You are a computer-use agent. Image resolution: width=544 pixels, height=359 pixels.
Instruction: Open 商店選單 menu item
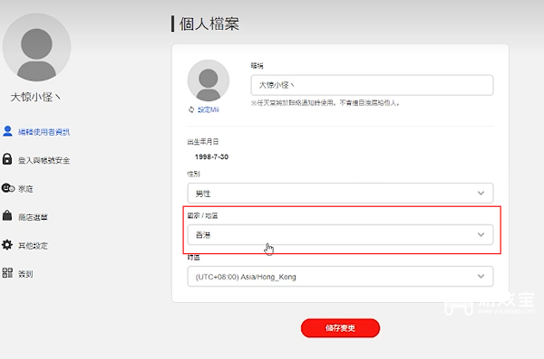pyautogui.click(x=33, y=217)
